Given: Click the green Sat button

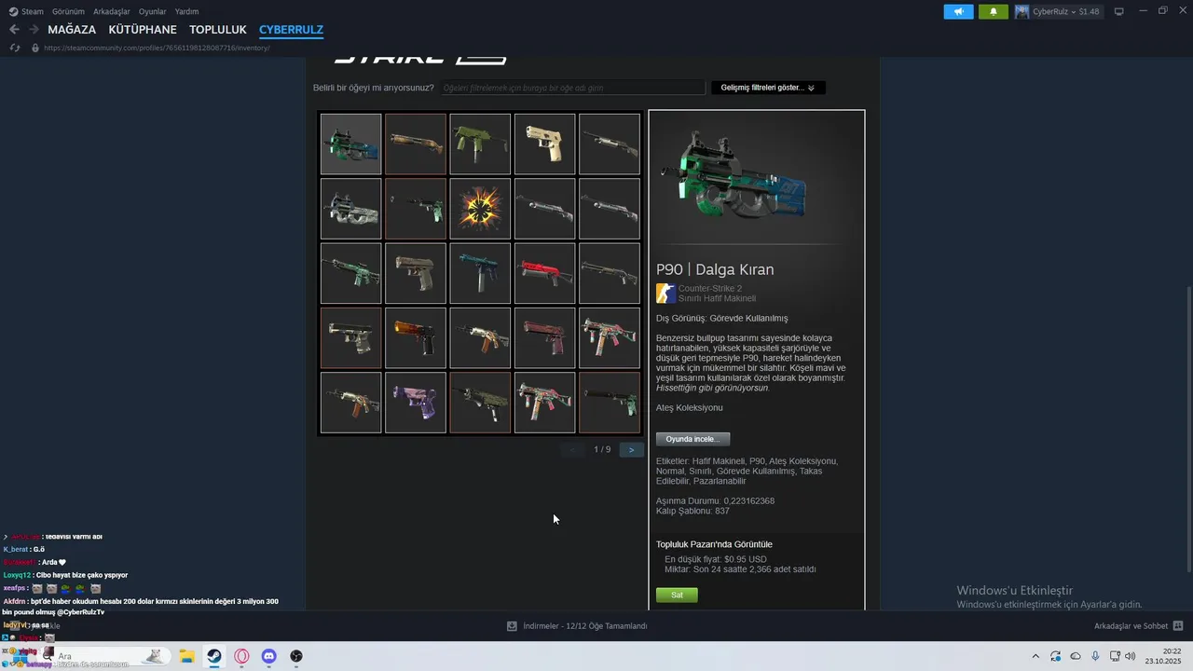Looking at the screenshot, I should coord(677,595).
